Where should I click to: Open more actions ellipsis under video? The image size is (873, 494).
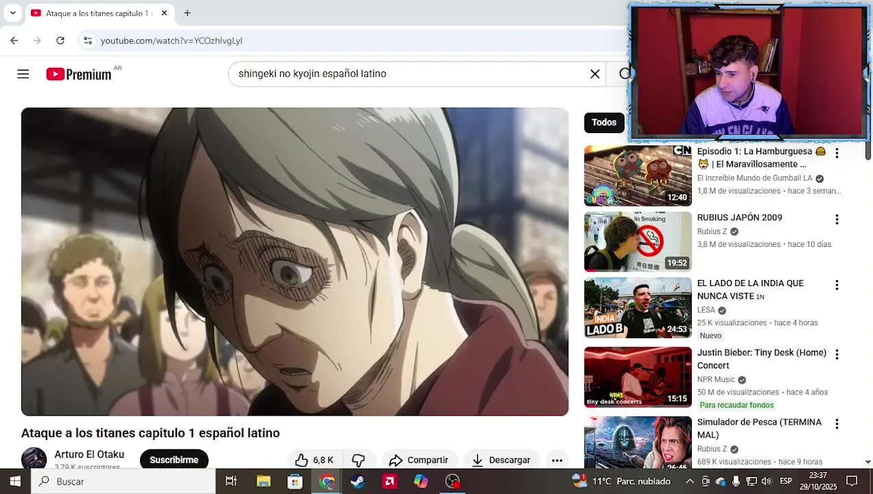(x=557, y=460)
